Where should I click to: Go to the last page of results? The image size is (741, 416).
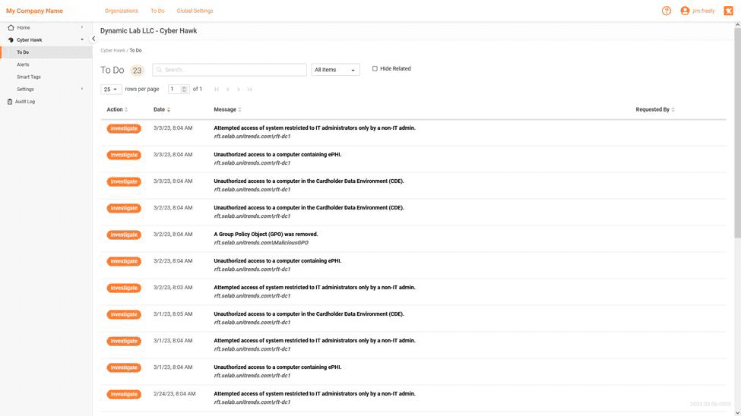[249, 90]
